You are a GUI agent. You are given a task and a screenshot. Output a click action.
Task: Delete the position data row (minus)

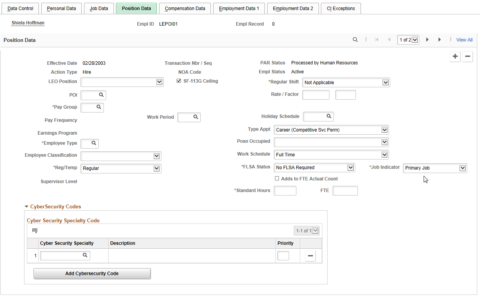pyautogui.click(x=468, y=56)
